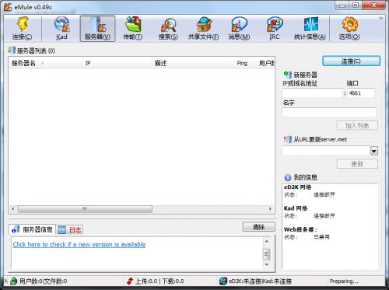
Task: Click the eD2K:未连接|Kad:未连接 status text
Action: 261,281
